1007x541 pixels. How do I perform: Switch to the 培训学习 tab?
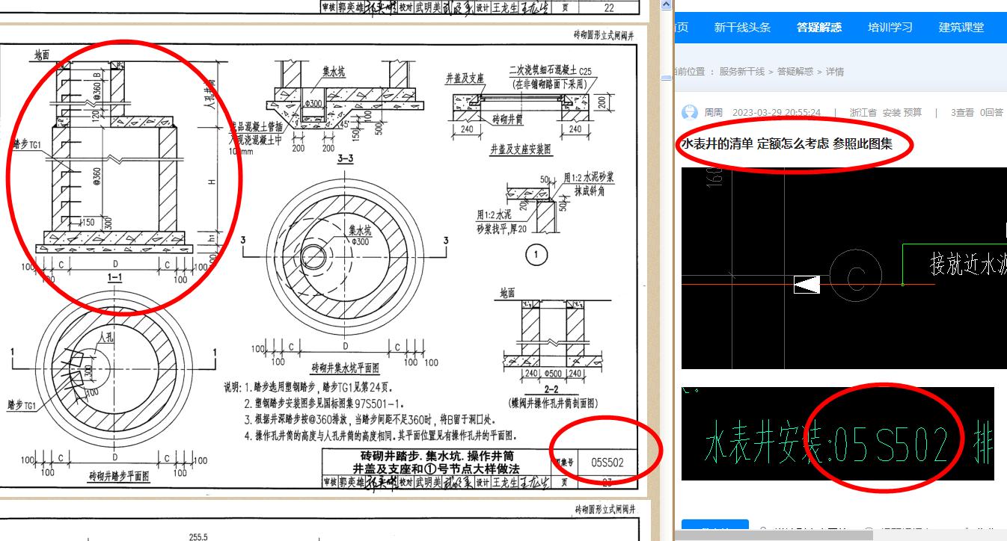pyautogui.click(x=890, y=27)
